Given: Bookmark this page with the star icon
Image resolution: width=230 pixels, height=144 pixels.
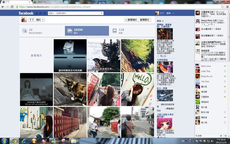Looking at the screenshot, I should pyautogui.click(x=222, y=7).
